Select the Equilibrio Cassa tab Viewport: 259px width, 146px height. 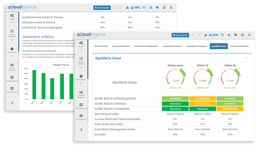click(x=219, y=46)
